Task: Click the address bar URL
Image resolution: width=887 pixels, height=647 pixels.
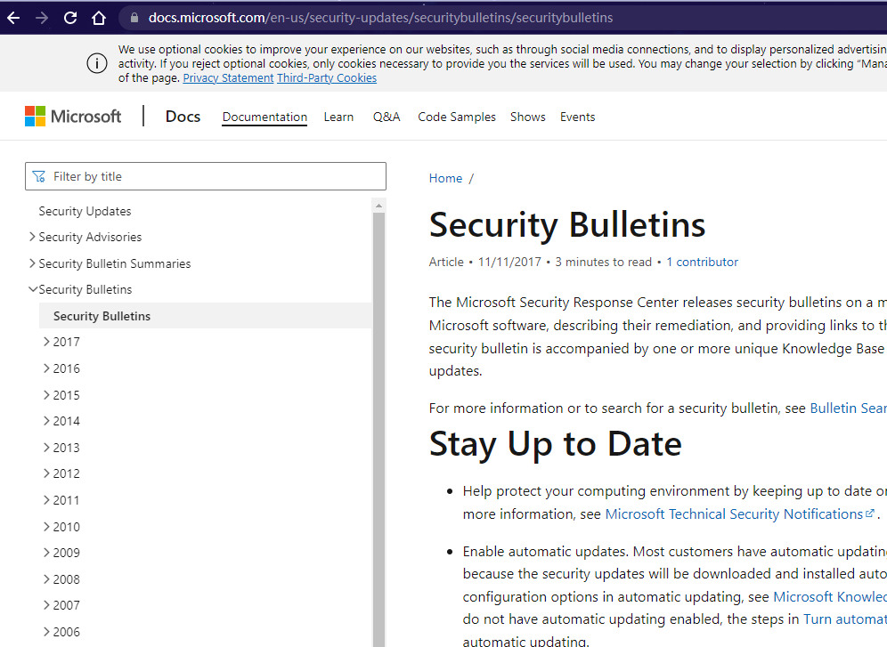Action: (380, 18)
